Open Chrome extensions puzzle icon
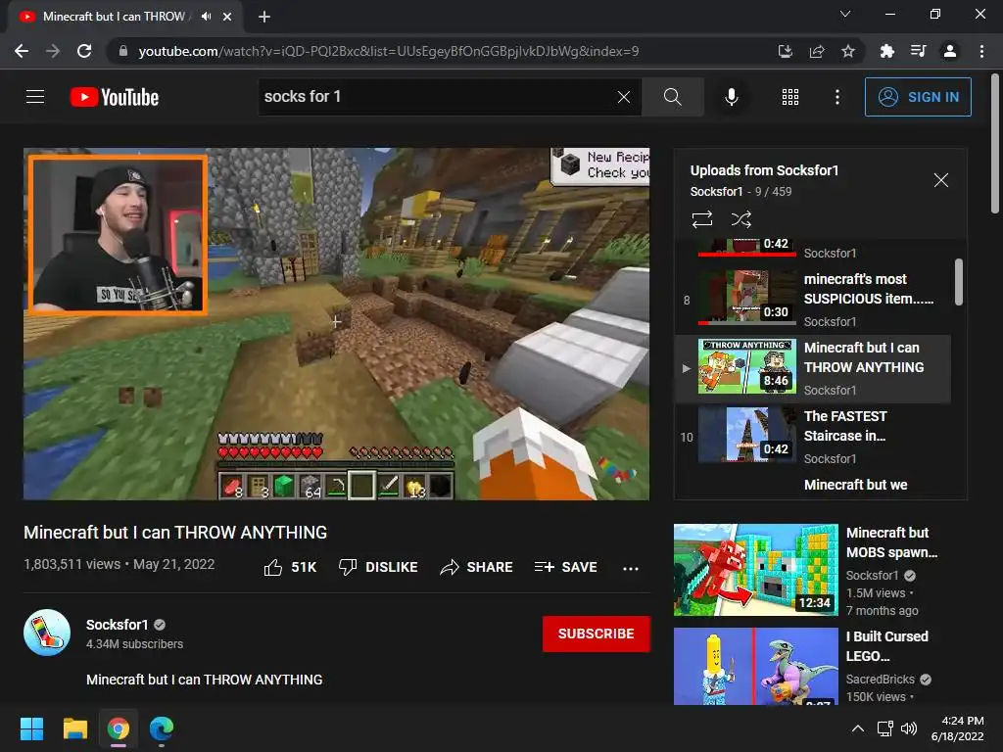 (886, 51)
